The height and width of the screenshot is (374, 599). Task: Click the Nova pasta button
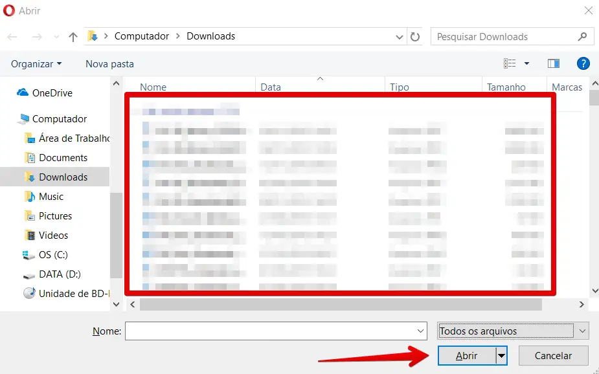pyautogui.click(x=109, y=64)
